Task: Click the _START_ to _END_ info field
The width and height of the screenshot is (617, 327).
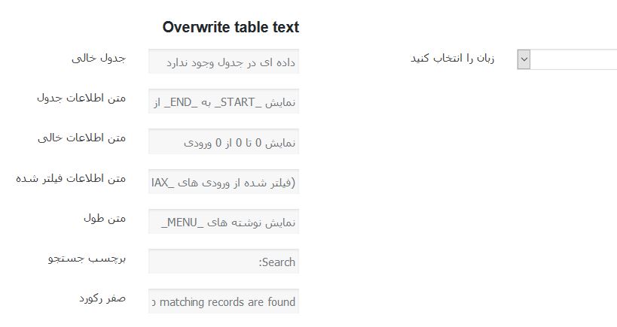Action: click(x=224, y=101)
